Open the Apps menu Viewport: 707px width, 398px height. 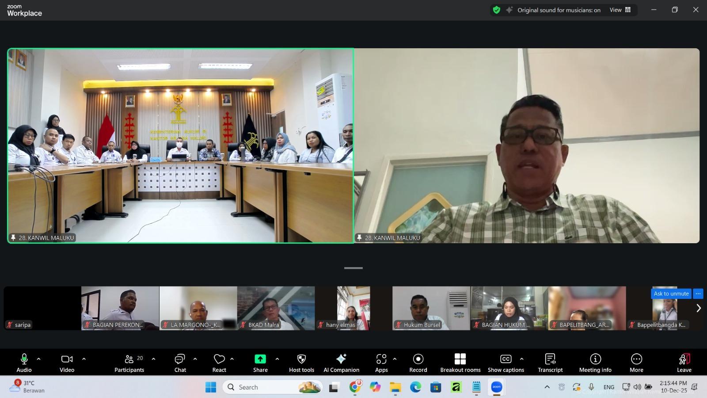coord(381,363)
